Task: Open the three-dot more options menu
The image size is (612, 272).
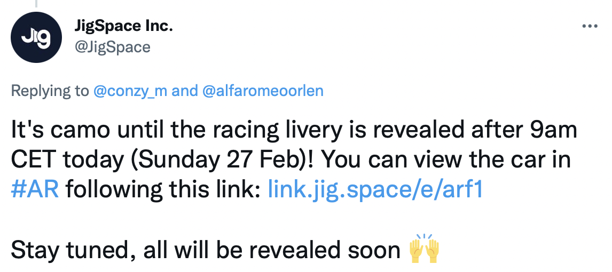Action: 590,26
